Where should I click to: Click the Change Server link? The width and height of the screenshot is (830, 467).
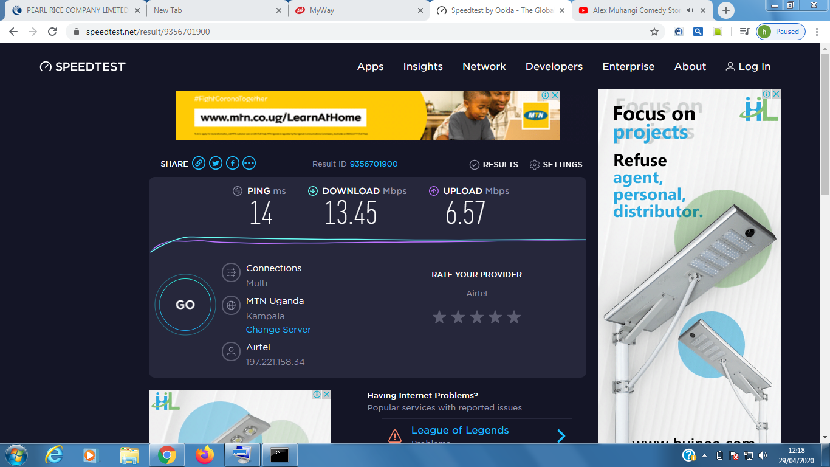coord(278,330)
